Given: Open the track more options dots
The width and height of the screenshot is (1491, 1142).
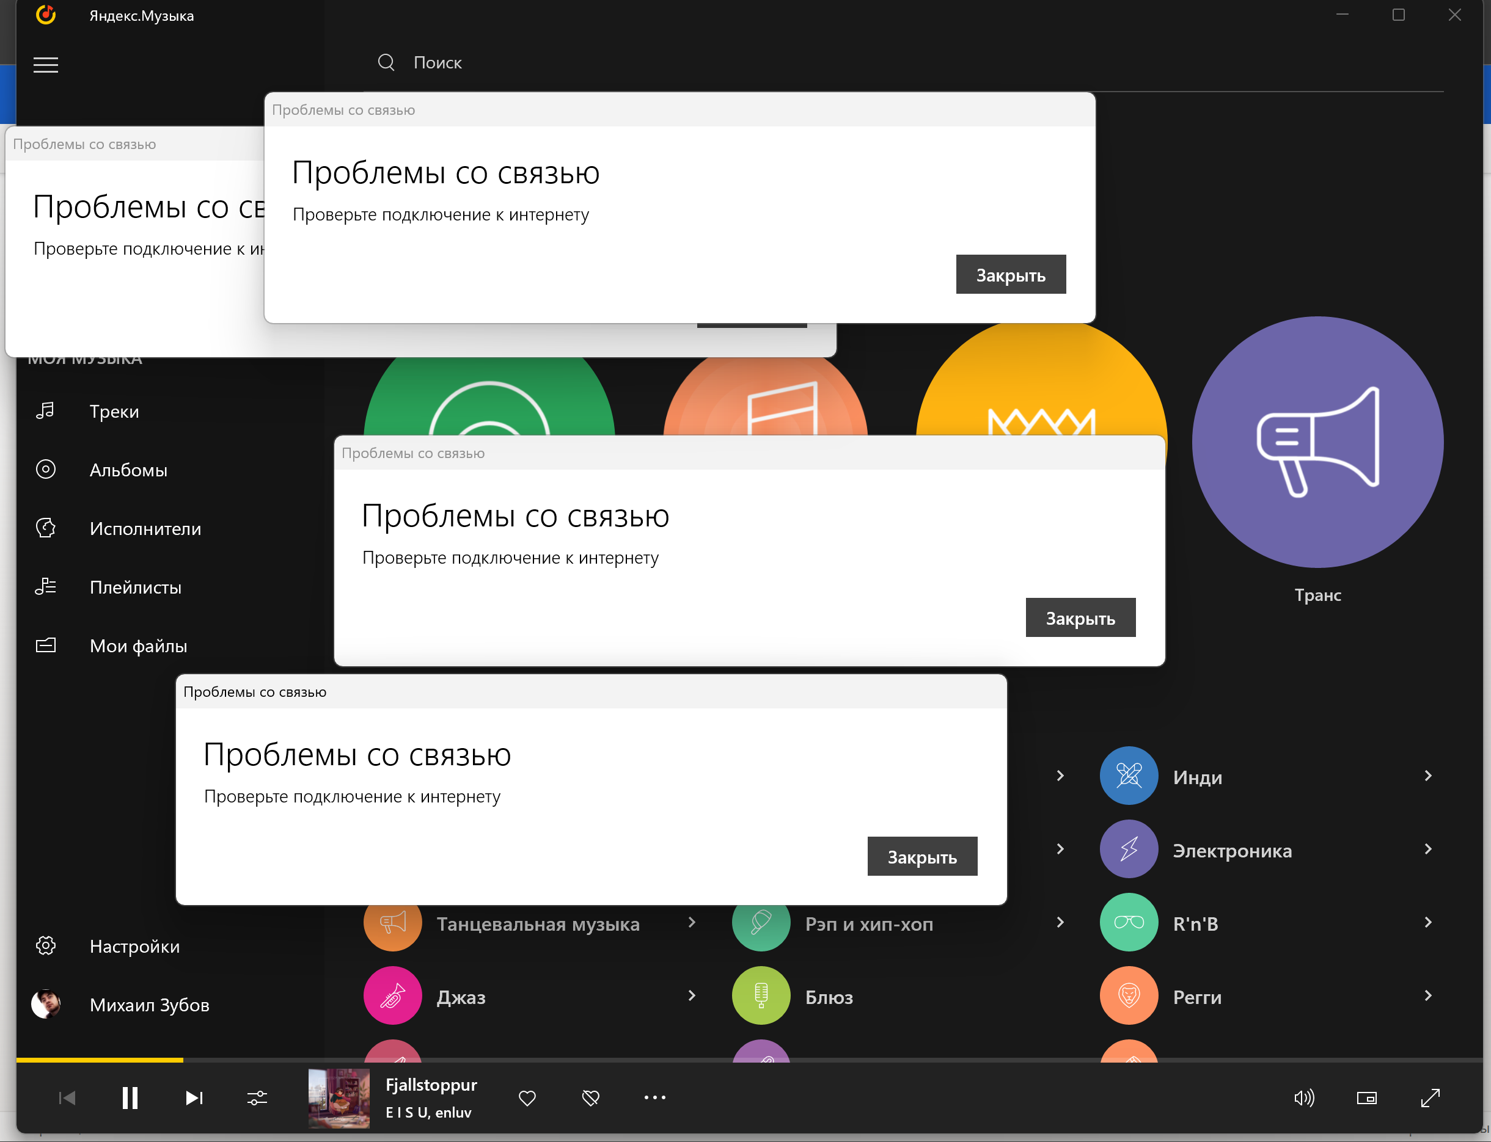Looking at the screenshot, I should pyautogui.click(x=655, y=1097).
